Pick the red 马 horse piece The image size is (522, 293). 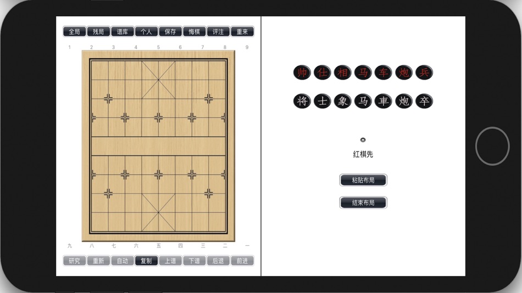[363, 72]
